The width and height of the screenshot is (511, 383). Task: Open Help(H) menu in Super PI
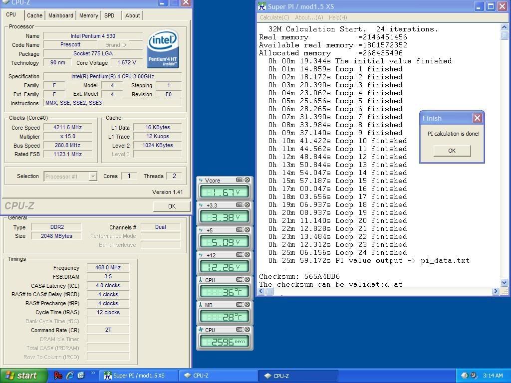(338, 17)
